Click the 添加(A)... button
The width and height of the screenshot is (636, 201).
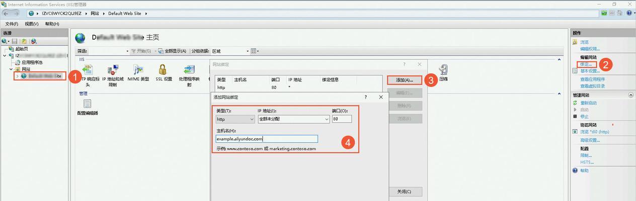click(405, 80)
